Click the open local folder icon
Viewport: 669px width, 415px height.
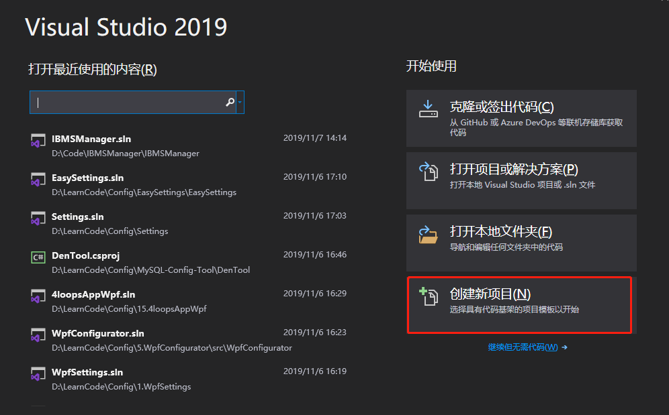[429, 235]
